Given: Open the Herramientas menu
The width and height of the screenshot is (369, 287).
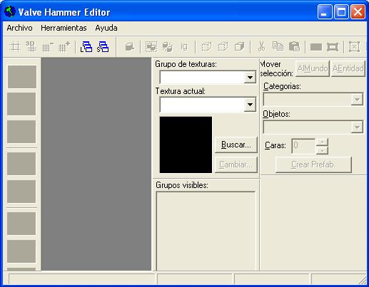Looking at the screenshot, I should pos(64,28).
